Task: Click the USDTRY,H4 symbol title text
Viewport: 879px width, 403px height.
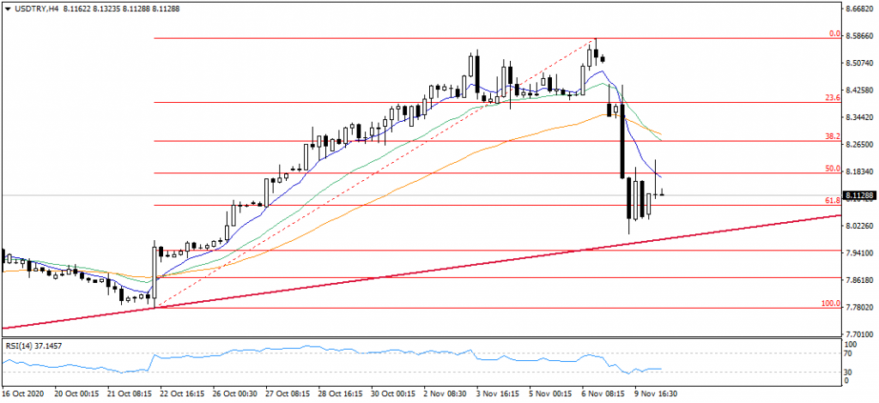Action: [x=36, y=8]
